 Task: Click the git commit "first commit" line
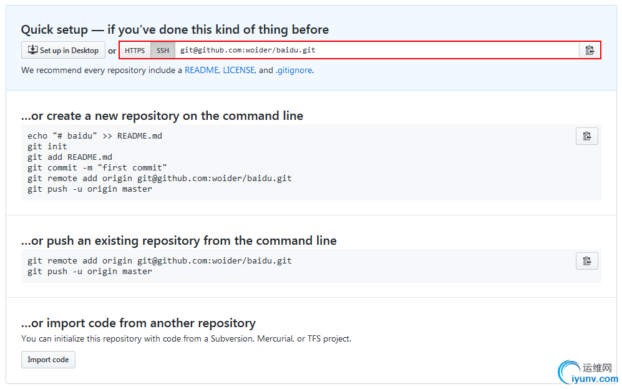point(97,167)
